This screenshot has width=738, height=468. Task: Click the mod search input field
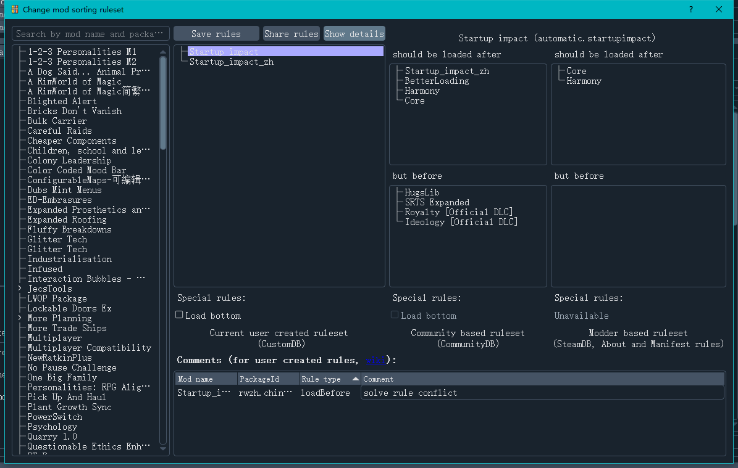pos(90,33)
